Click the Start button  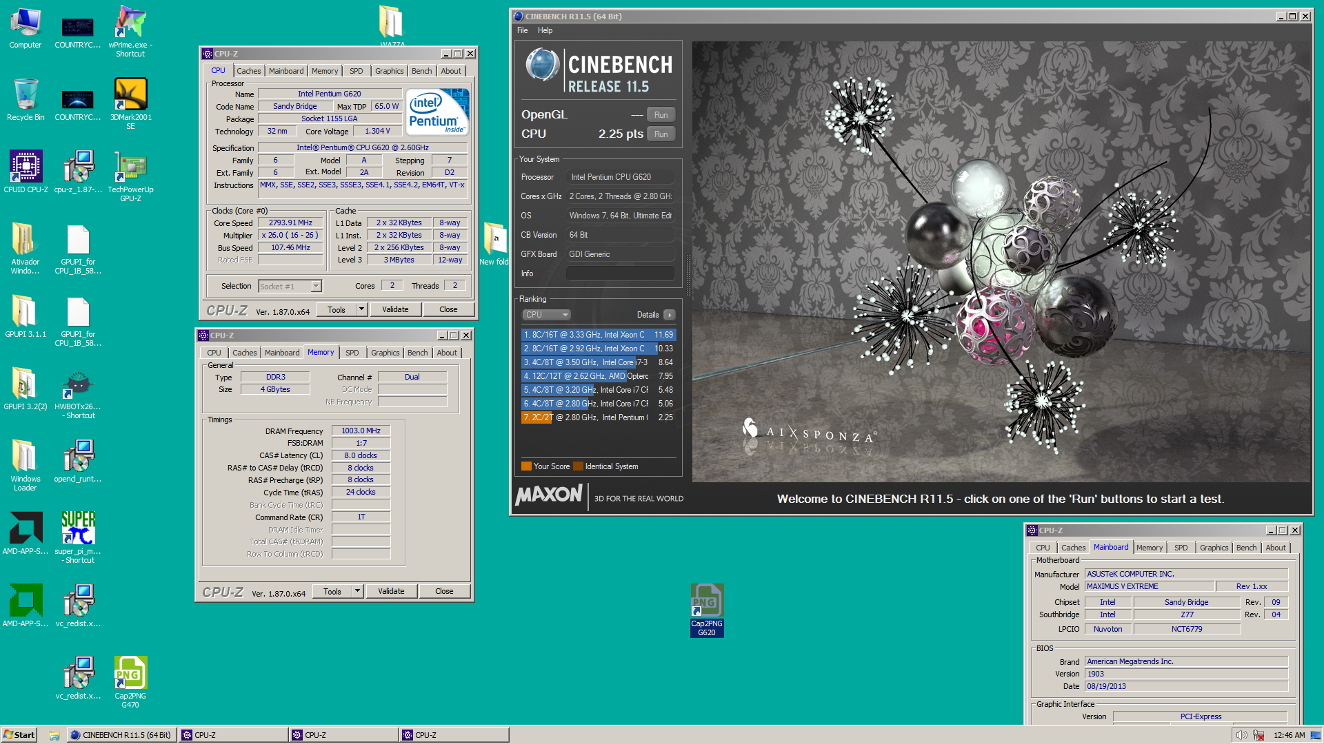(19, 735)
